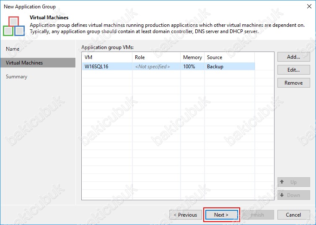The height and width of the screenshot is (225, 316).
Task: Sort the list by VM column header
Action: pyautogui.click(x=107, y=57)
